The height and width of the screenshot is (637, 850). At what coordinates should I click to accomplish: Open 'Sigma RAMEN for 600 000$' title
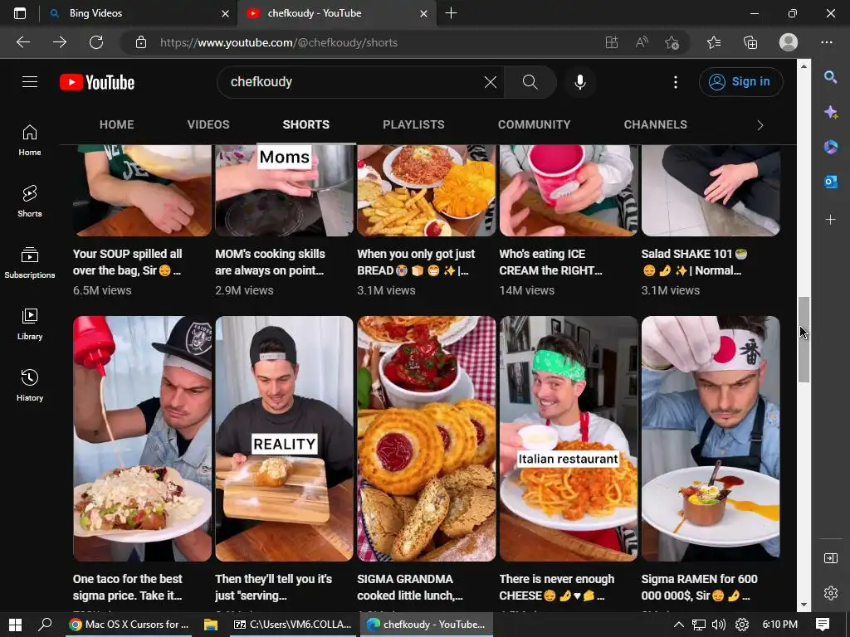pyautogui.click(x=699, y=587)
